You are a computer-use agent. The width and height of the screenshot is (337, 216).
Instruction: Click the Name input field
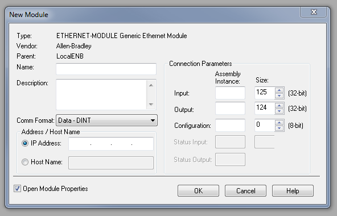click(106, 69)
